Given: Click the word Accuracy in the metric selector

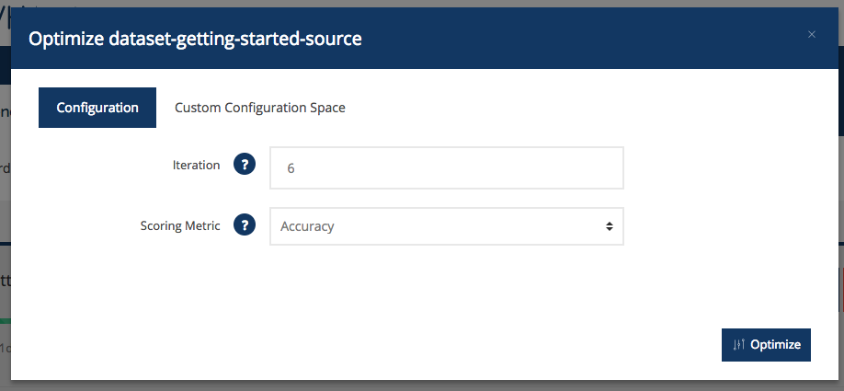Looking at the screenshot, I should point(307,226).
